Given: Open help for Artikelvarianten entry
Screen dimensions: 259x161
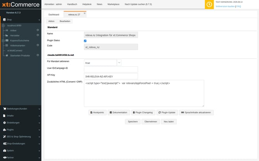Looking at the screenshot, I should pos(37,45).
